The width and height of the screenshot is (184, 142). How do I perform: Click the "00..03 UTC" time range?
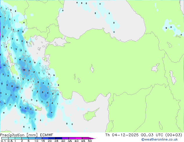pos(152,135)
